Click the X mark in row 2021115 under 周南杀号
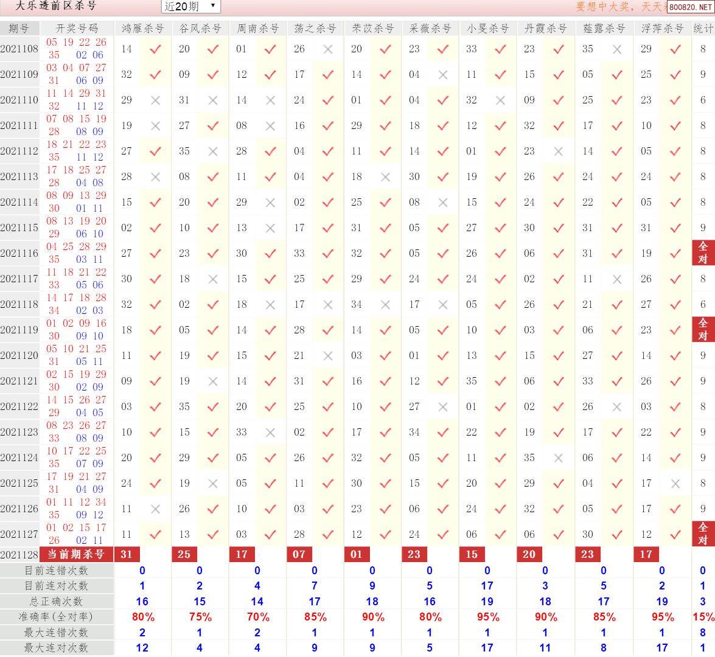The image size is (715, 657). tap(270, 228)
